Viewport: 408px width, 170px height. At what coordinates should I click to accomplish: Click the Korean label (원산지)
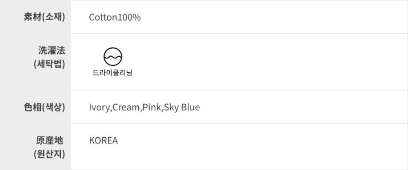[50, 154]
